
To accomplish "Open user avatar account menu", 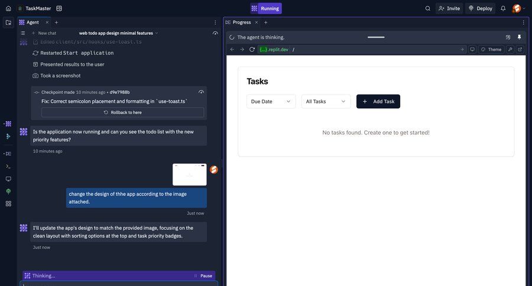I will pos(518,8).
